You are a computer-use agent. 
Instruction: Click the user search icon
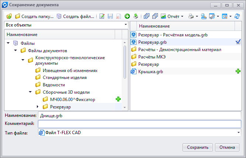coord(204,16)
